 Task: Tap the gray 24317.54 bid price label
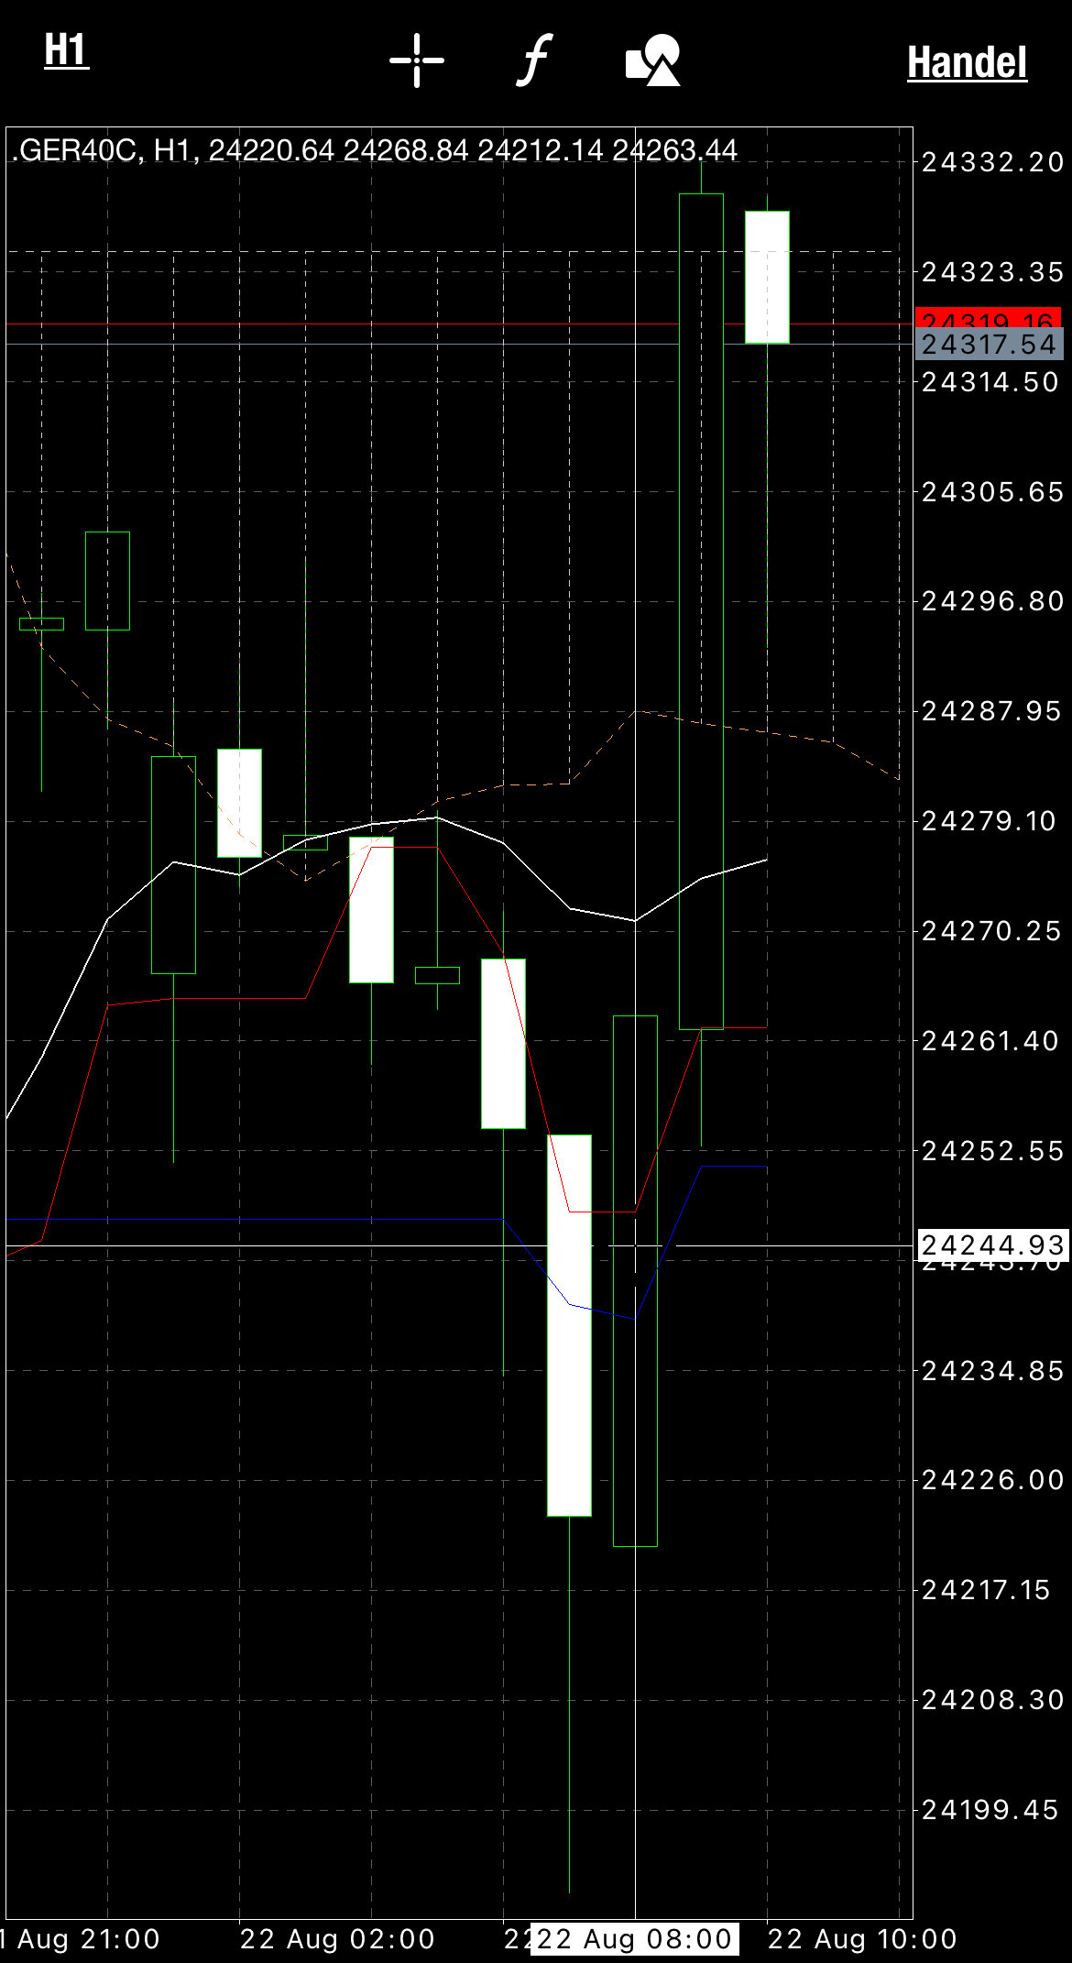pyautogui.click(x=989, y=345)
